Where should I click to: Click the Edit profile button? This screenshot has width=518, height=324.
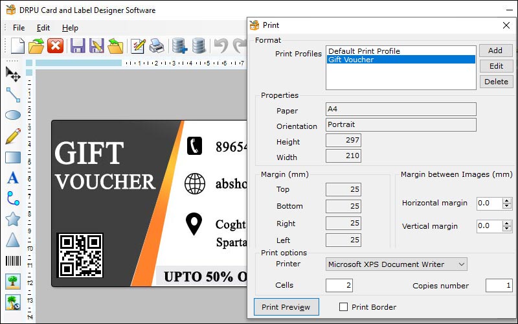[x=495, y=66]
